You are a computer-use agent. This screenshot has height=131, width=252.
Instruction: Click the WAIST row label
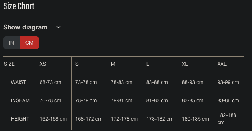click(18, 82)
